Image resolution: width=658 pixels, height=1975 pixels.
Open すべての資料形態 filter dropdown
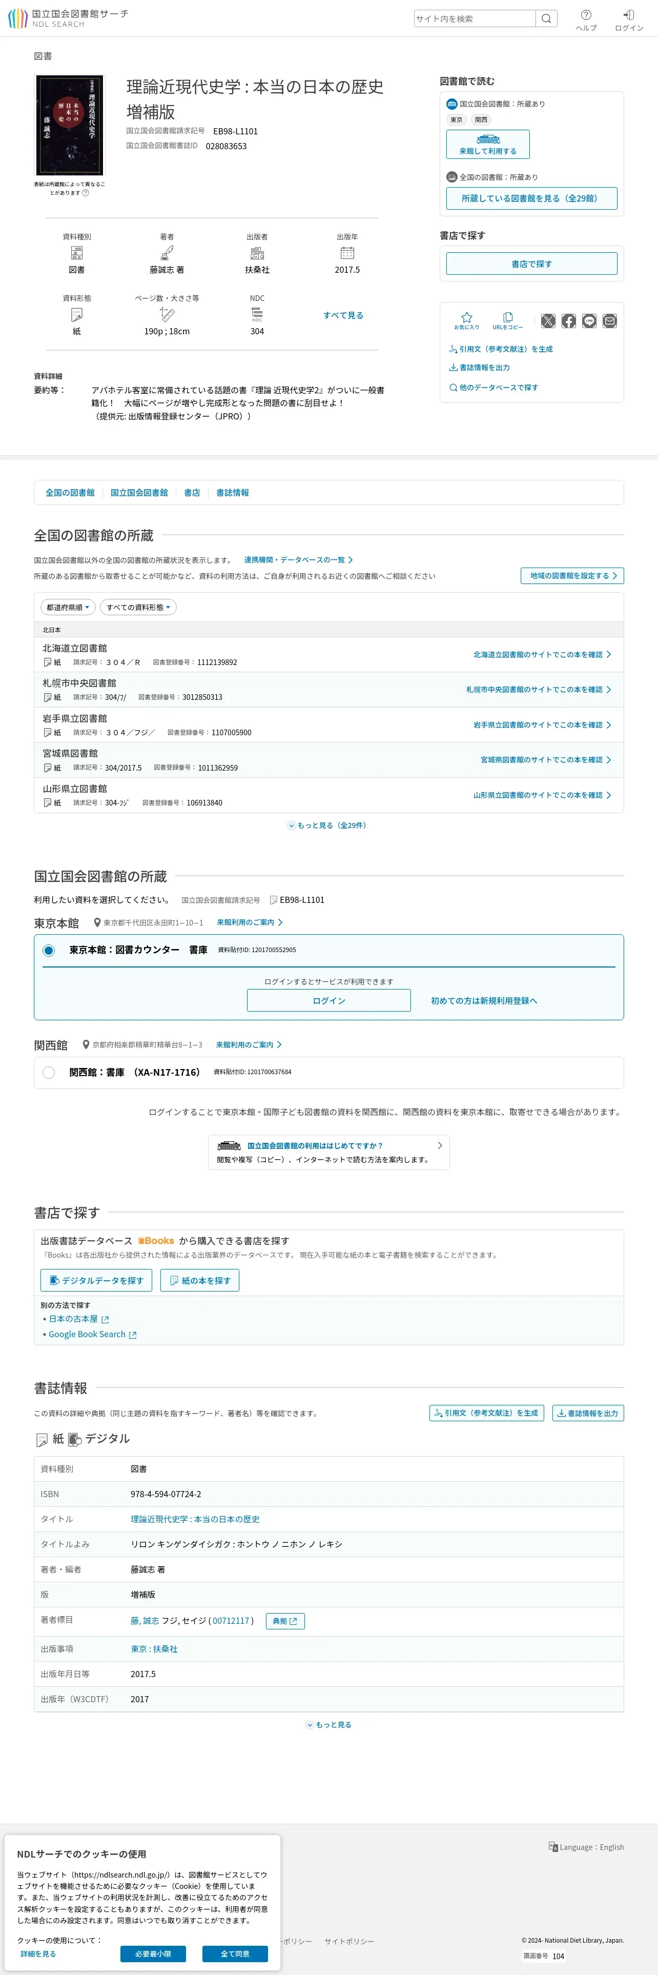(x=139, y=607)
